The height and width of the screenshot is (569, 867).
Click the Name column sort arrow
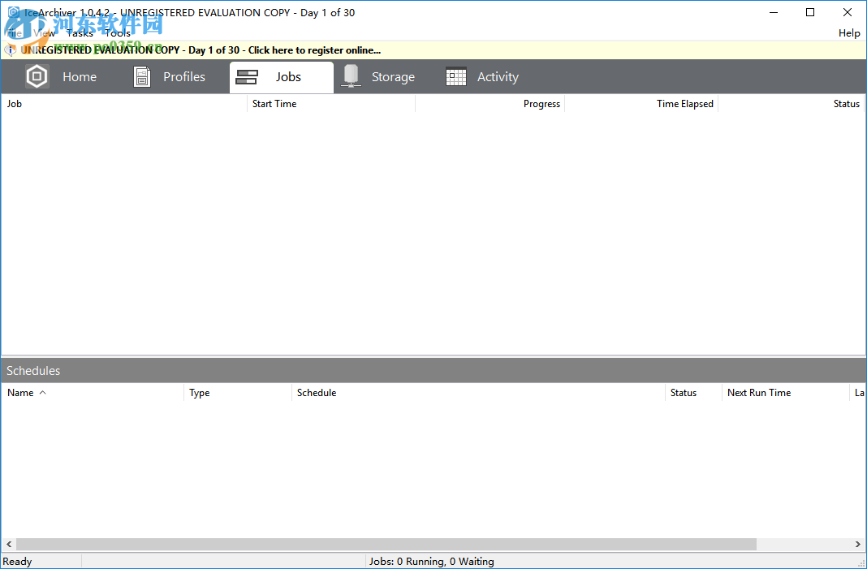pyautogui.click(x=42, y=393)
